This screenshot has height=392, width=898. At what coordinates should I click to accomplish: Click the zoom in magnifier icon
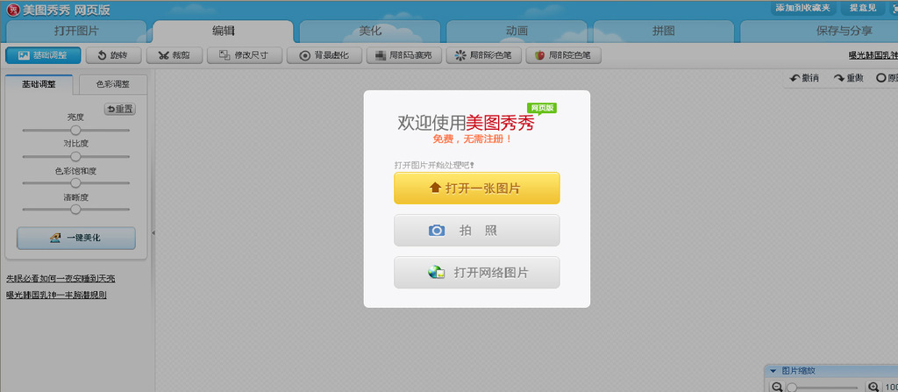[874, 387]
